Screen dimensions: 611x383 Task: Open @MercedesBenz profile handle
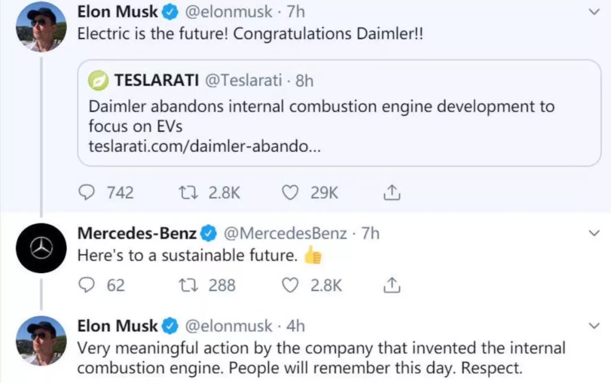click(286, 233)
